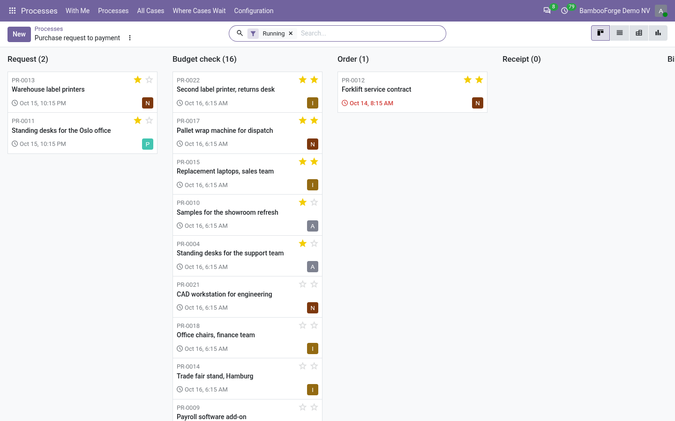Open the activities clock icon
This screenshot has height=421, width=675.
(564, 10)
